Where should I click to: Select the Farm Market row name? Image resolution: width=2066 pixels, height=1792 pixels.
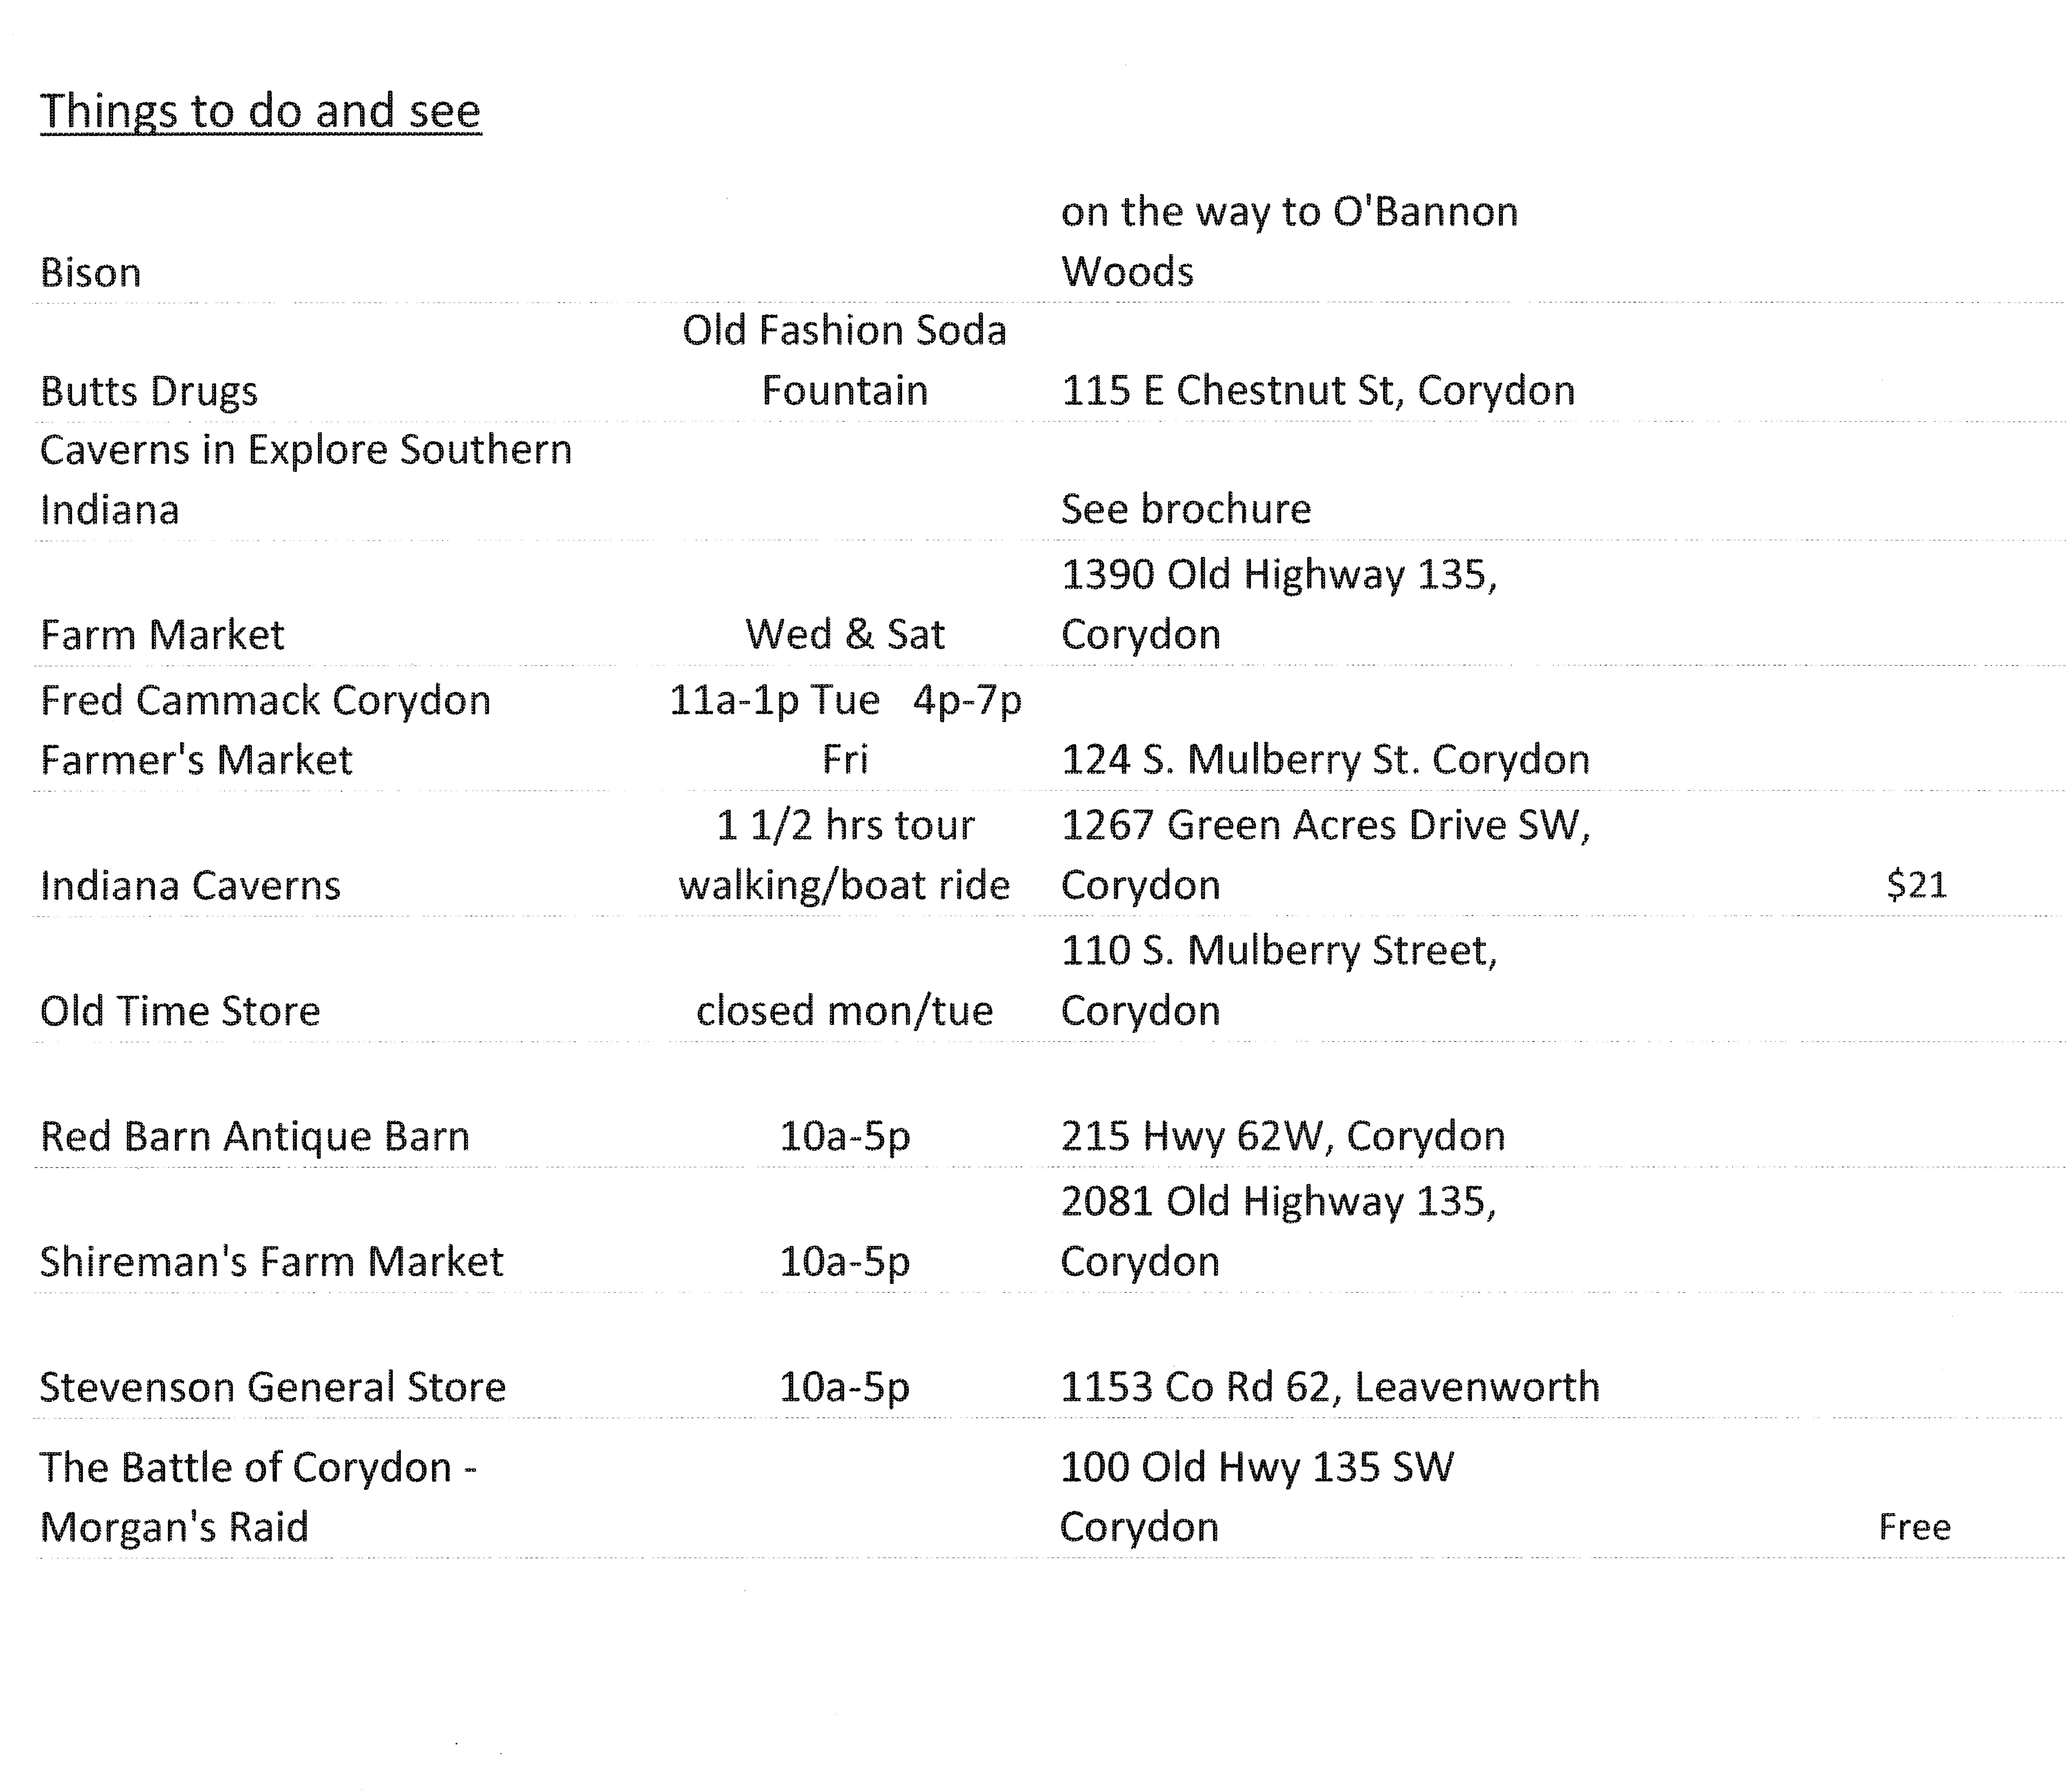162,635
